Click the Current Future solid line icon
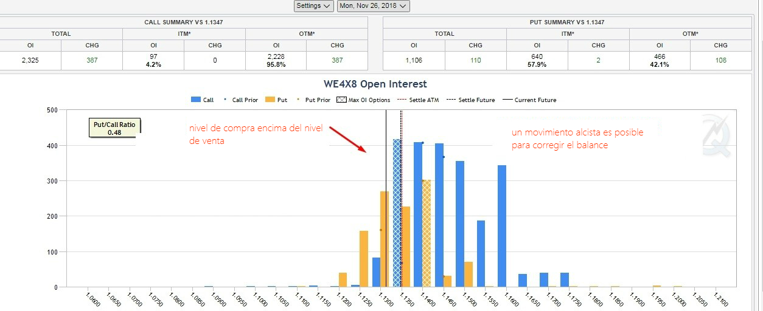This screenshot has height=311, width=763. [x=507, y=100]
